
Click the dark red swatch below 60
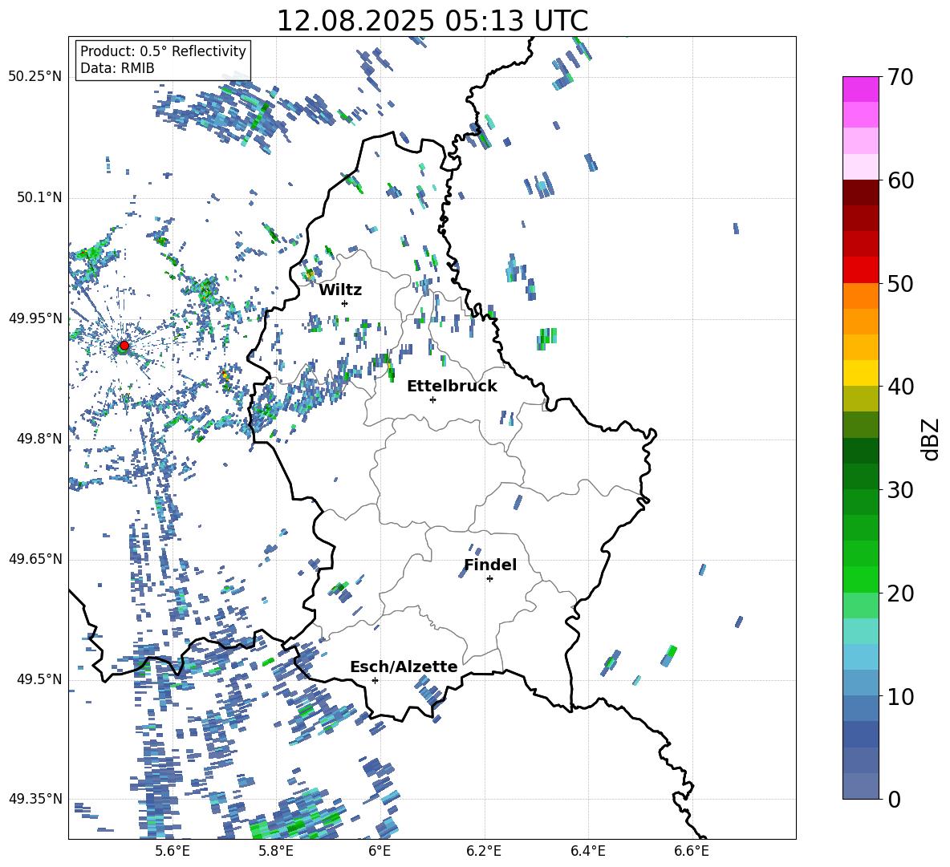click(x=861, y=192)
